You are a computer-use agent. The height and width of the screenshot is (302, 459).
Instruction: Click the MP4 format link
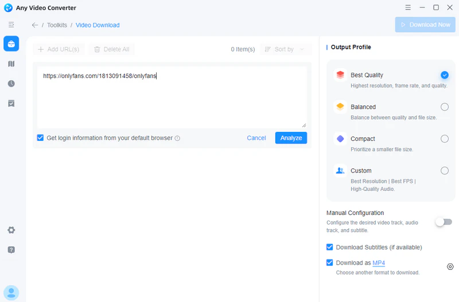[x=379, y=263]
